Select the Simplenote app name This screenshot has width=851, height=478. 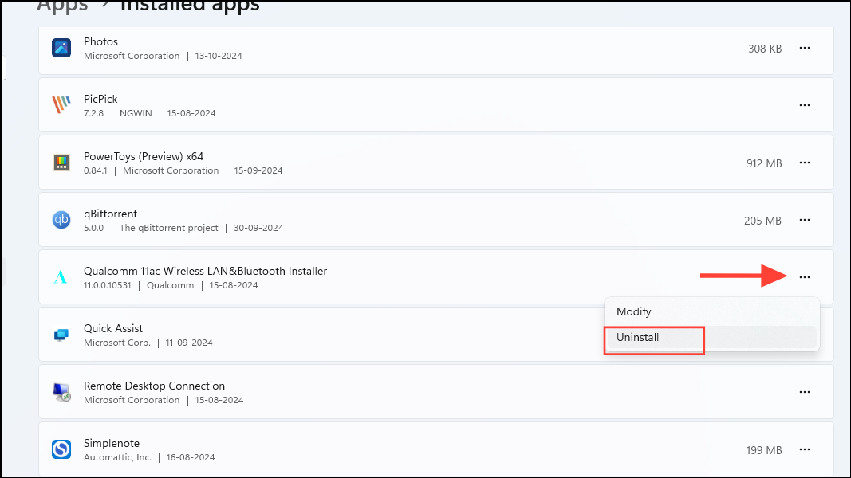click(x=111, y=443)
